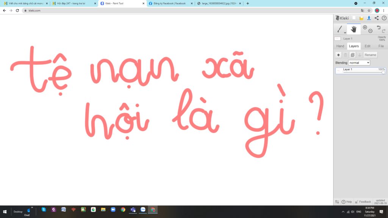Save image using the blue download icon
This screenshot has height=218, width=388.
pyautogui.click(x=369, y=18)
